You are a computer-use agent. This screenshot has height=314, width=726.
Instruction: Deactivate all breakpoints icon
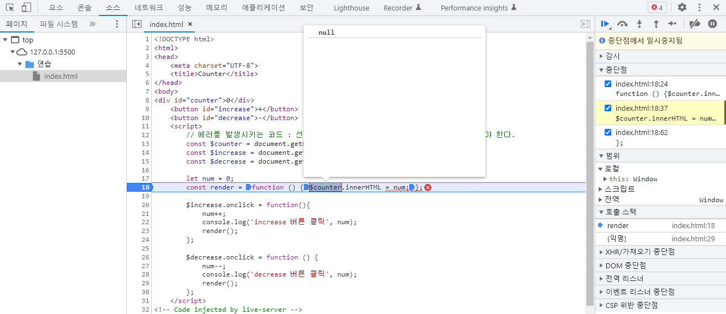(x=695, y=24)
